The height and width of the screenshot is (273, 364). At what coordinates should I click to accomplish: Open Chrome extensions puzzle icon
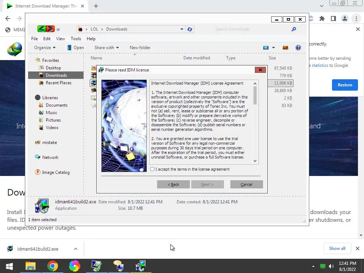pos(322,18)
